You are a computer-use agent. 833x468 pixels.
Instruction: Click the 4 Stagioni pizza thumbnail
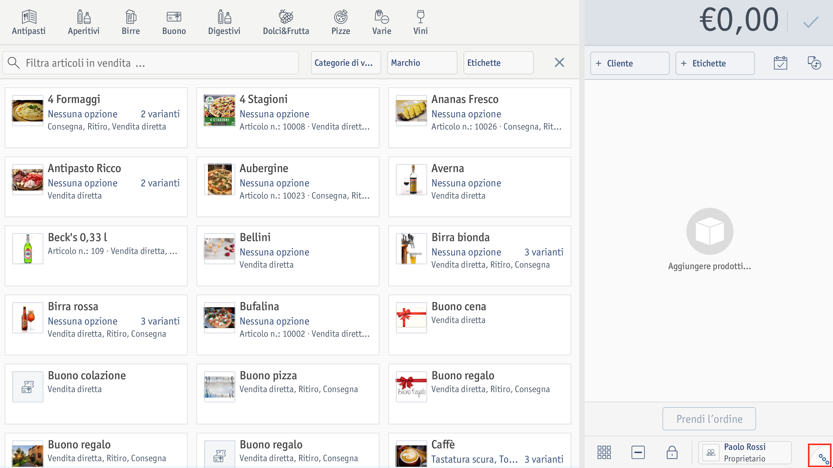pyautogui.click(x=219, y=110)
